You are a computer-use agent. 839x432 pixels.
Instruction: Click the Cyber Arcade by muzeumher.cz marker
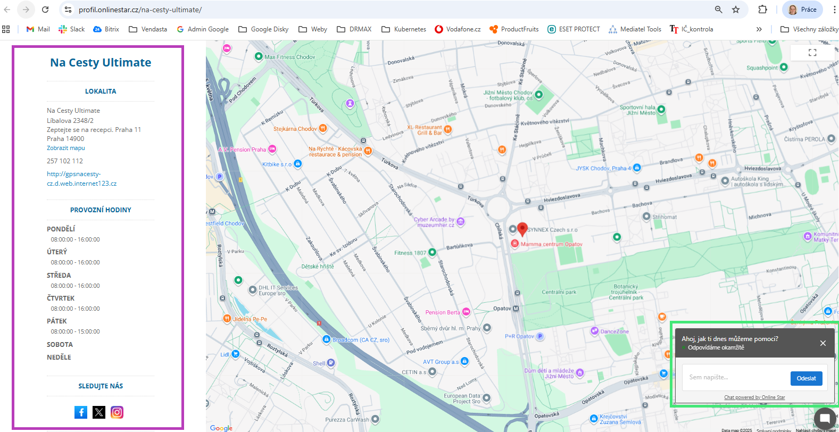(461, 221)
